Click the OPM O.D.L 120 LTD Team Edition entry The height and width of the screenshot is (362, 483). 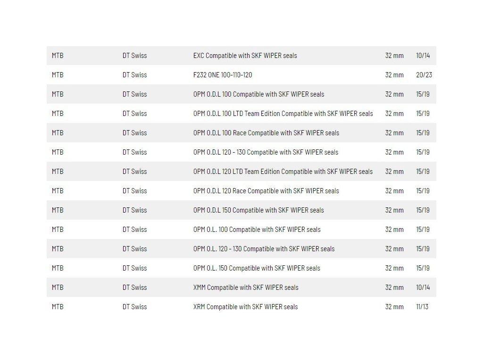pyautogui.click(x=283, y=172)
